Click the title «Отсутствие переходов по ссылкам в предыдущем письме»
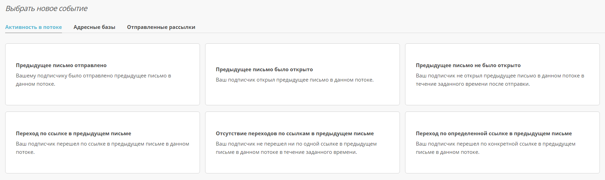The height and width of the screenshot is (180, 605). click(295, 134)
